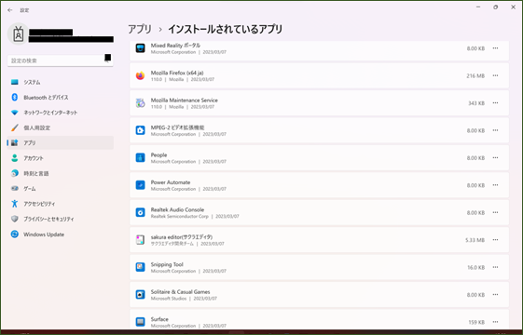Viewport: 523px width, 335px height.
Task: Click the Mozilla Firefox (x64 ja) name
Action: (177, 73)
